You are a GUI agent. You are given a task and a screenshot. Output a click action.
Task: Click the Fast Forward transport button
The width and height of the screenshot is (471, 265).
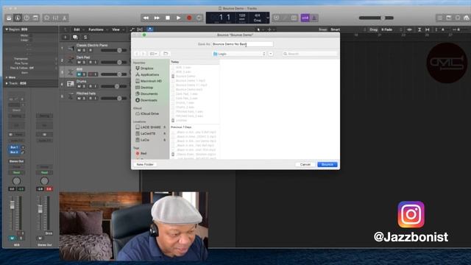(x=157, y=18)
